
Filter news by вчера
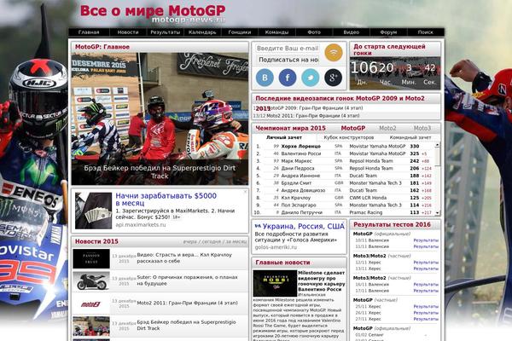[x=190, y=242]
